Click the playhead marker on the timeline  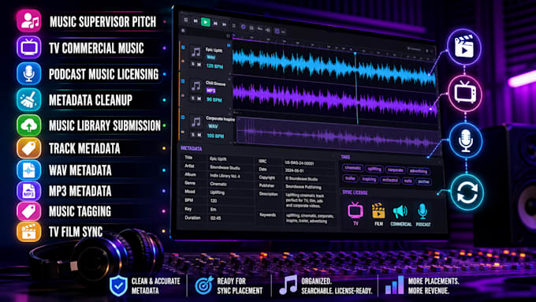click(355, 54)
